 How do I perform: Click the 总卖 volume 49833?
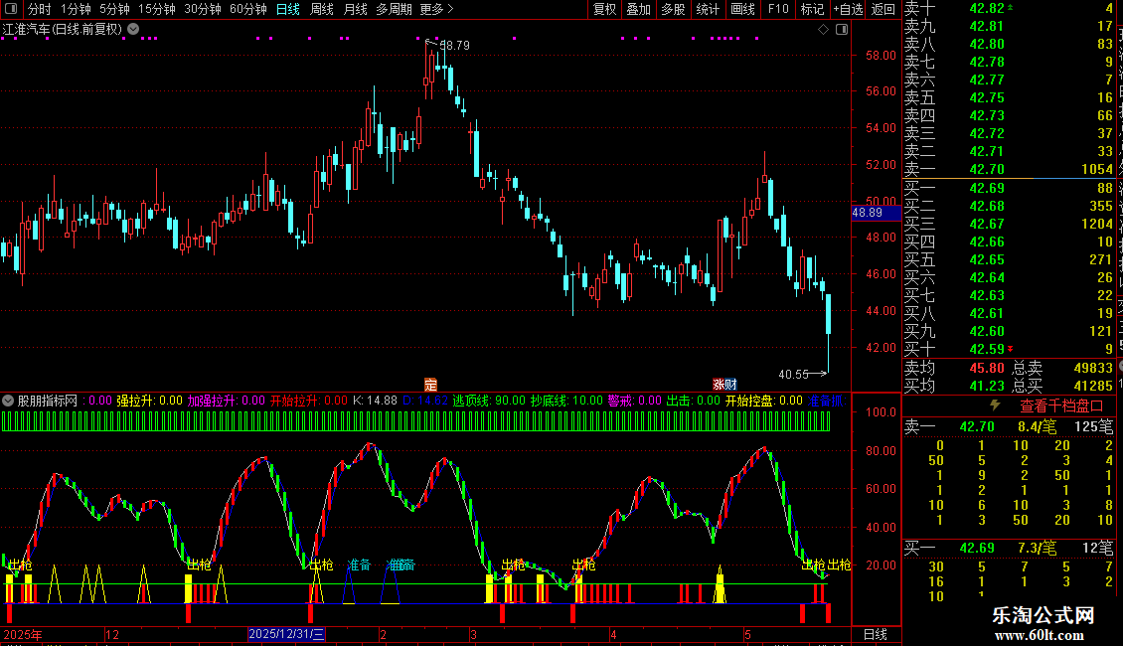click(x=1093, y=368)
